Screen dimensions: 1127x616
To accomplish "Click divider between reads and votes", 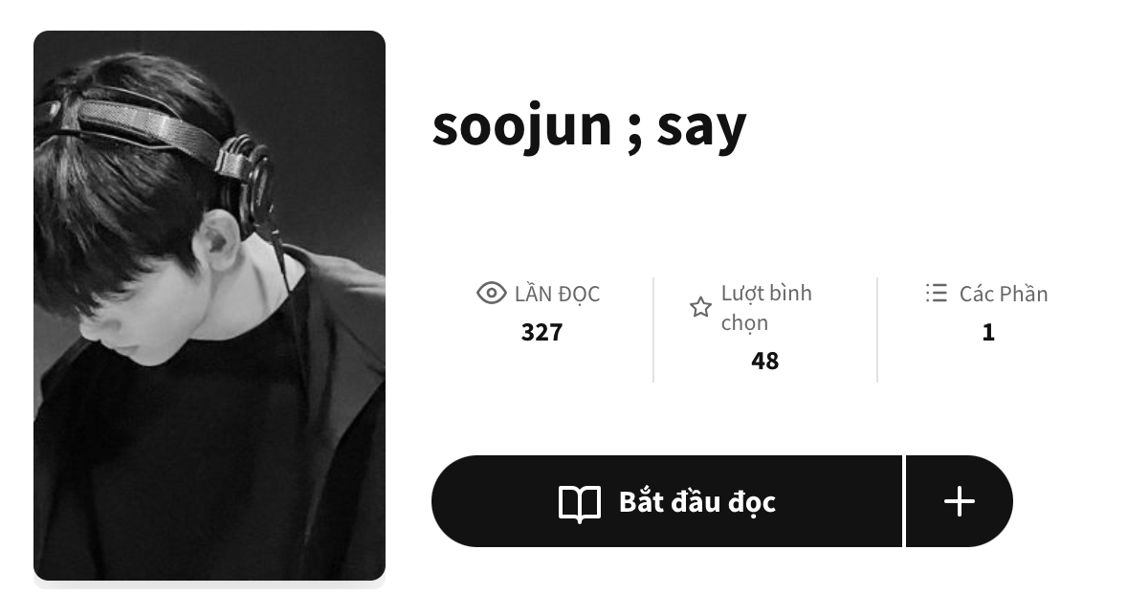I will (x=653, y=329).
